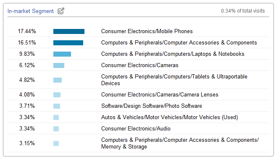Screen dimensions: 276x159
Task: Select the Tablets & Ultraportable Devices label
Action: pyautogui.click(x=174, y=80)
